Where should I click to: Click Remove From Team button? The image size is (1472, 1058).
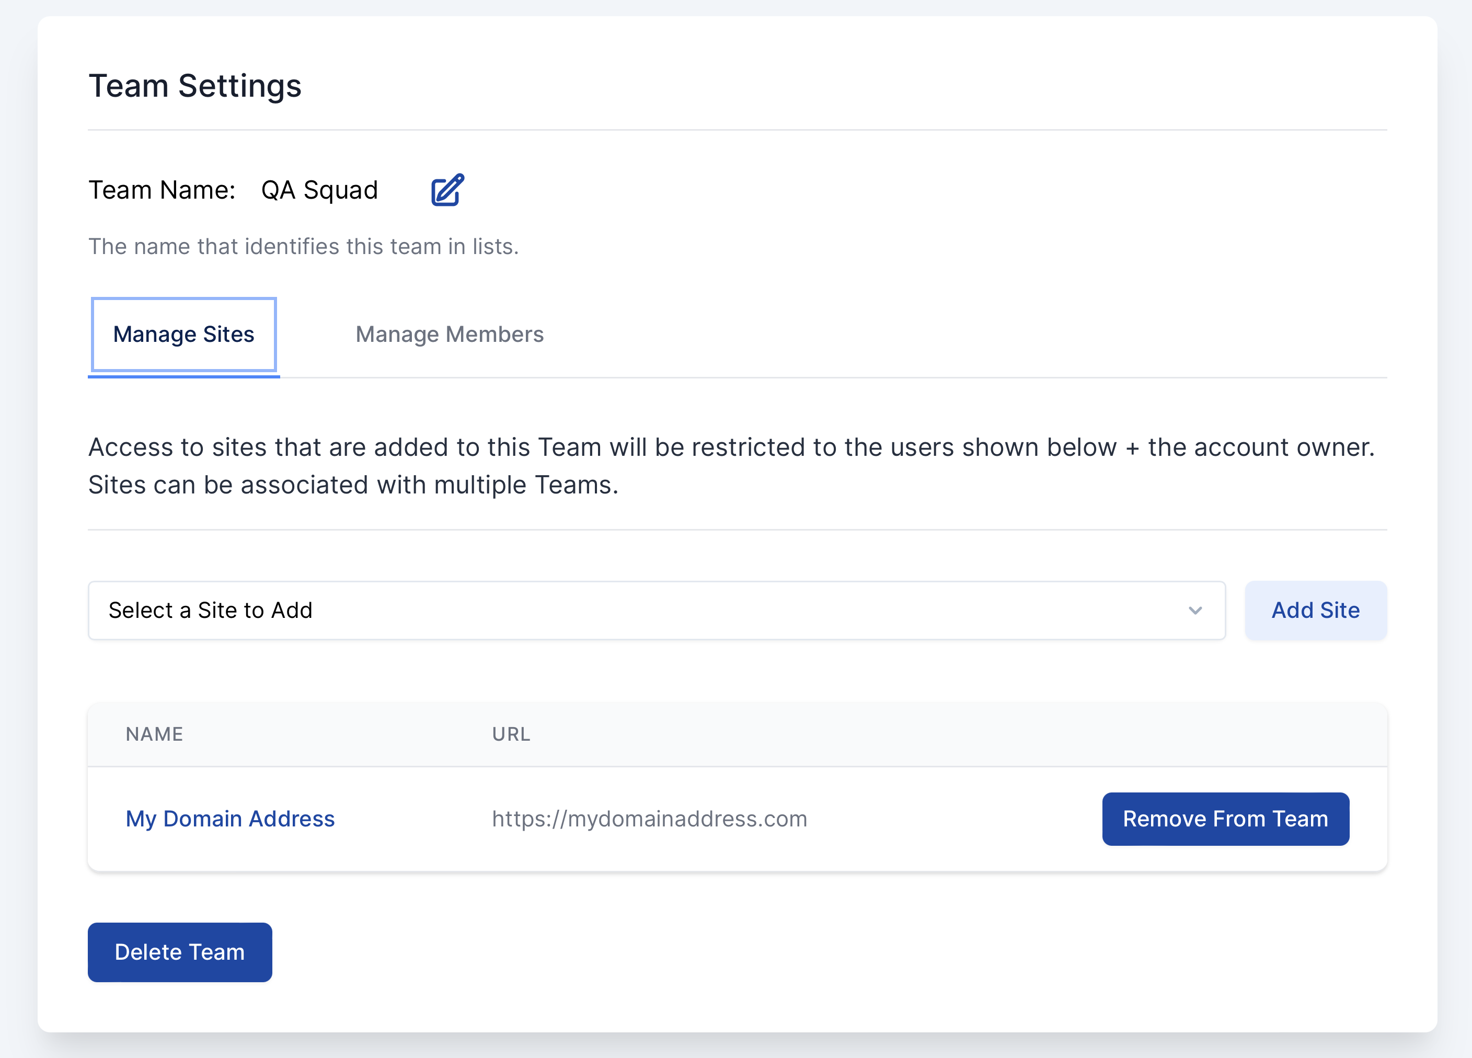point(1225,819)
